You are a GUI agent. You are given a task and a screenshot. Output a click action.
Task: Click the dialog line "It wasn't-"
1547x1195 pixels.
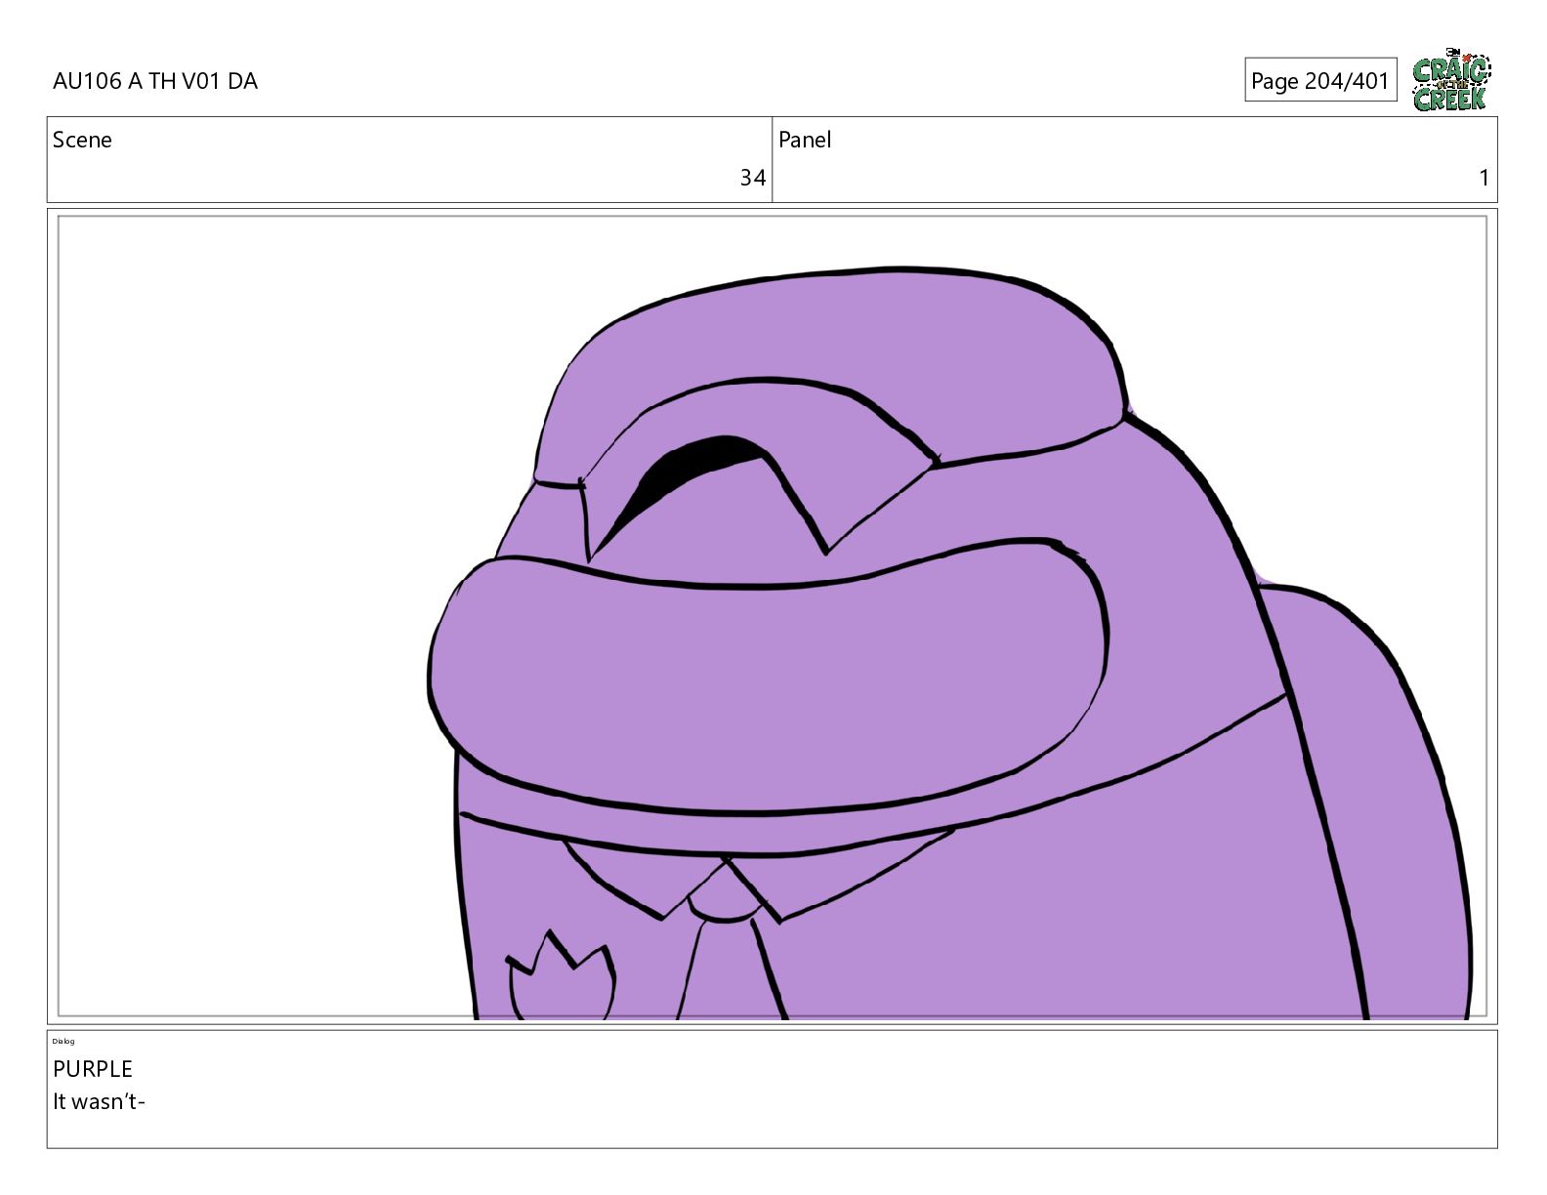coord(100,1101)
